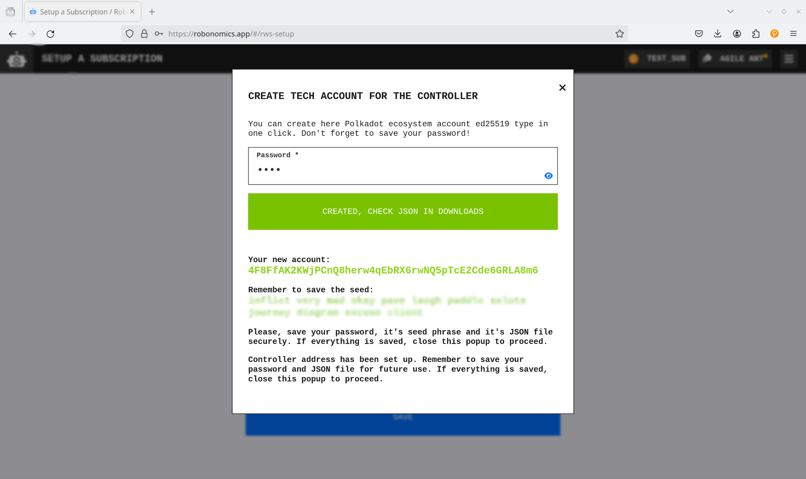Click the browser extensions puzzle icon
Screen dimensions: 806x479
tap(756, 34)
